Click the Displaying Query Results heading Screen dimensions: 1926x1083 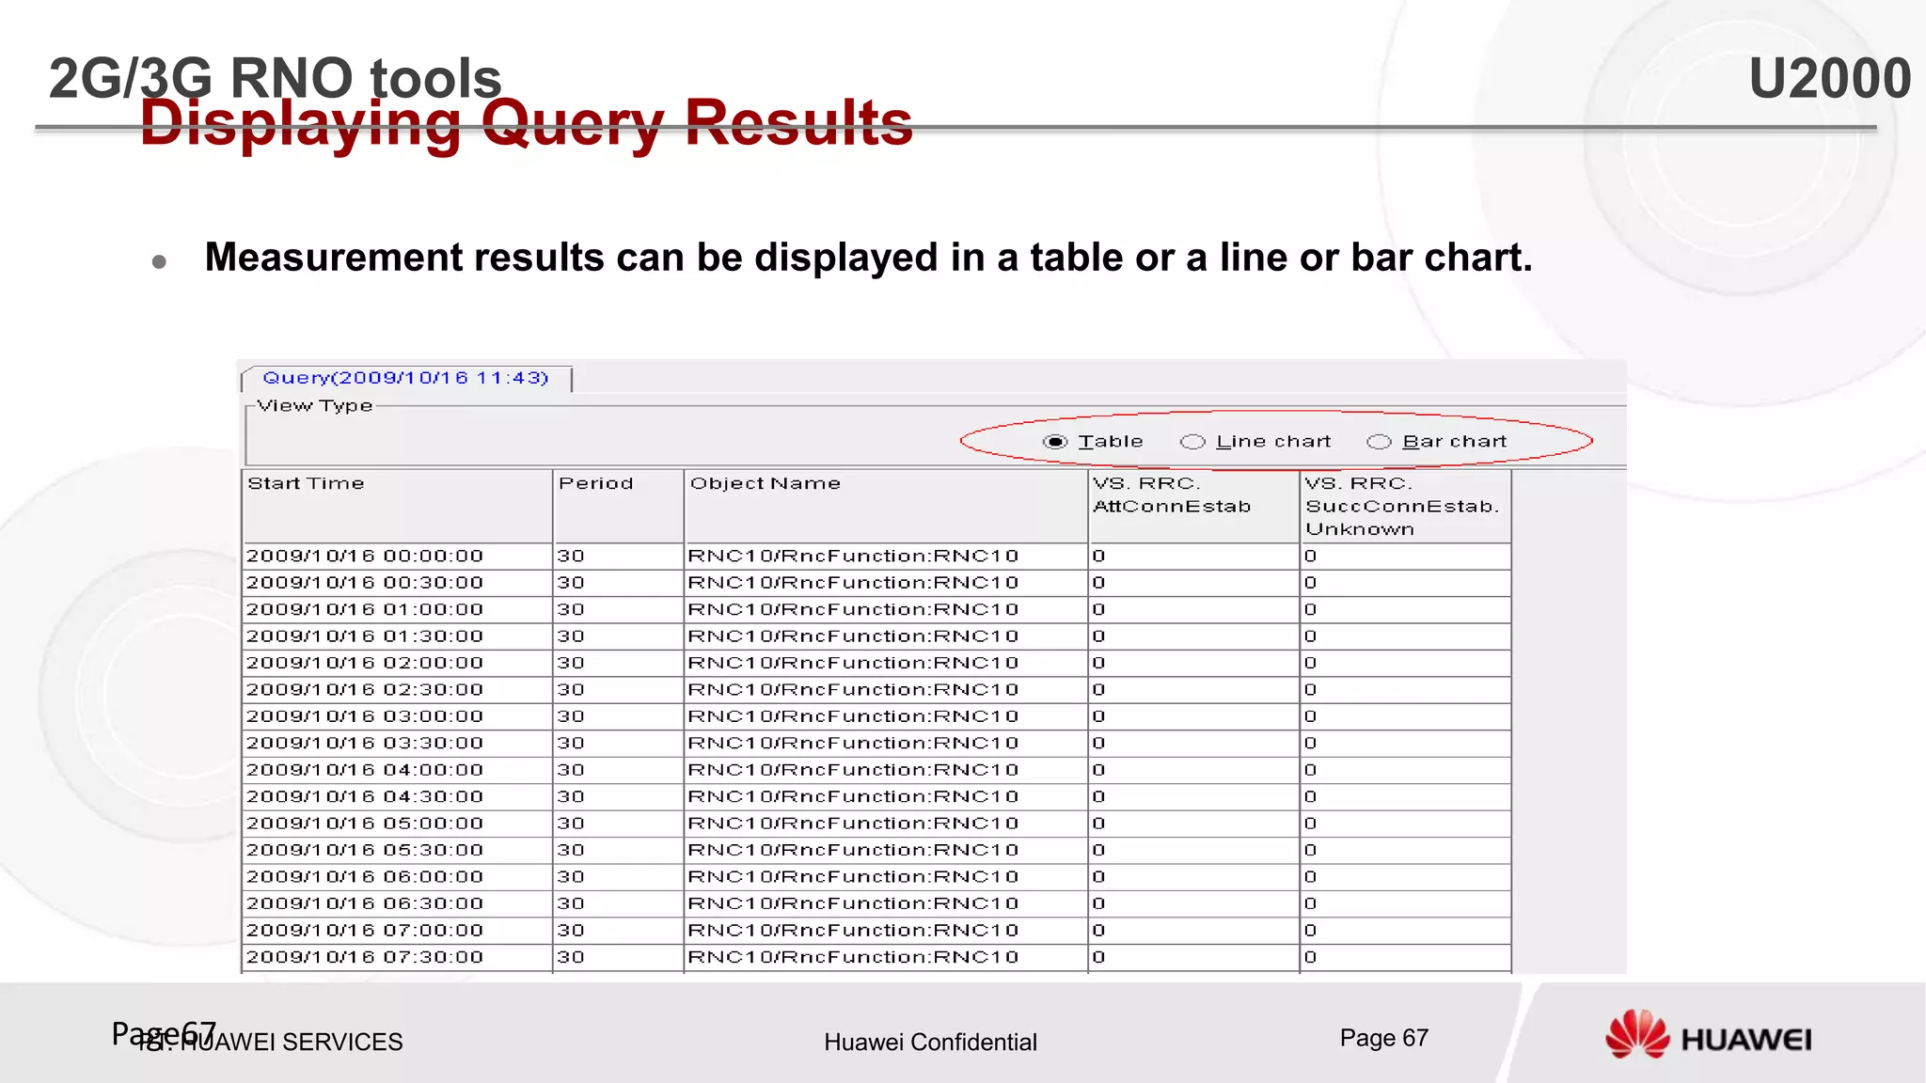527,123
